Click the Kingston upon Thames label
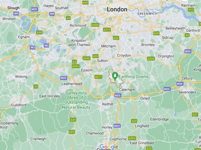This screenshot has width=201, height=150. click(79, 43)
